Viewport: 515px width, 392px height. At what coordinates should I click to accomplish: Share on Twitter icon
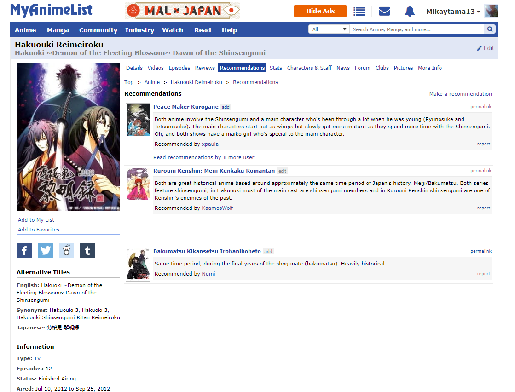[x=46, y=251]
